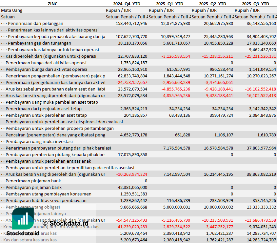Select red value -3,126,583,554
This screenshot has height=243, width=277.
[176, 56]
